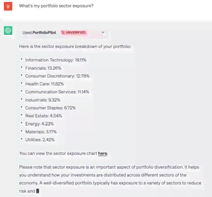Click the Materials 3.17% list item

pyautogui.click(x=41, y=132)
